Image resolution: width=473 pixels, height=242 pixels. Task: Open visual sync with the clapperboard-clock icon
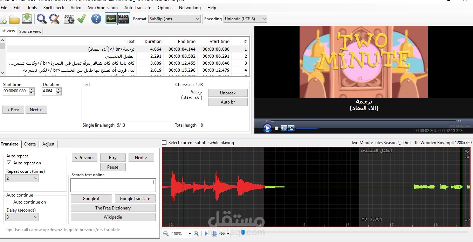[x=69, y=19]
